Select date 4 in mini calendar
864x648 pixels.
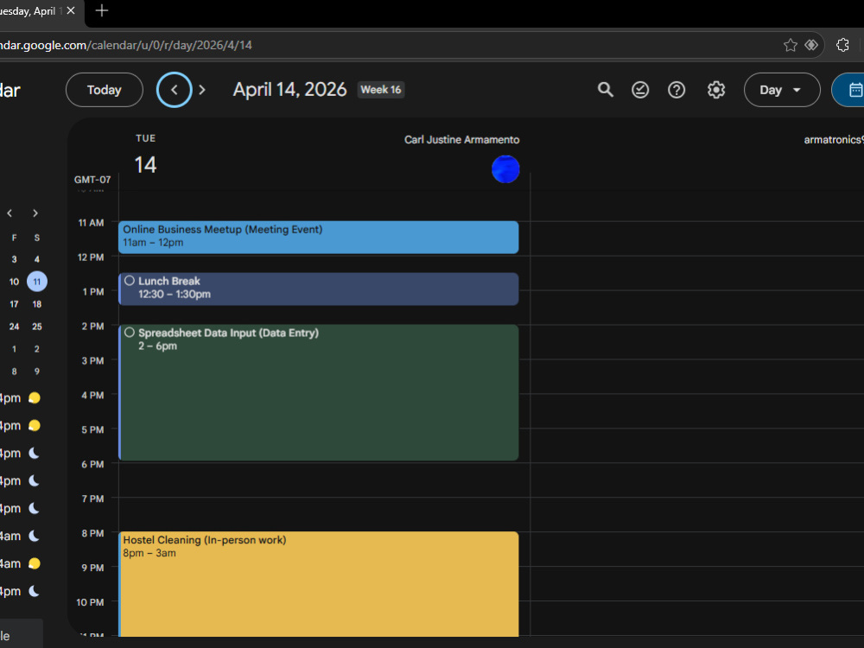tap(37, 259)
